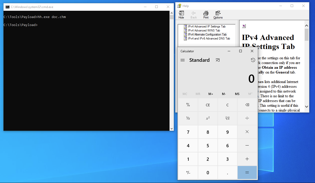The width and height of the screenshot is (315, 183).
Task: Click the decimal point key
Action: tap(227, 172)
